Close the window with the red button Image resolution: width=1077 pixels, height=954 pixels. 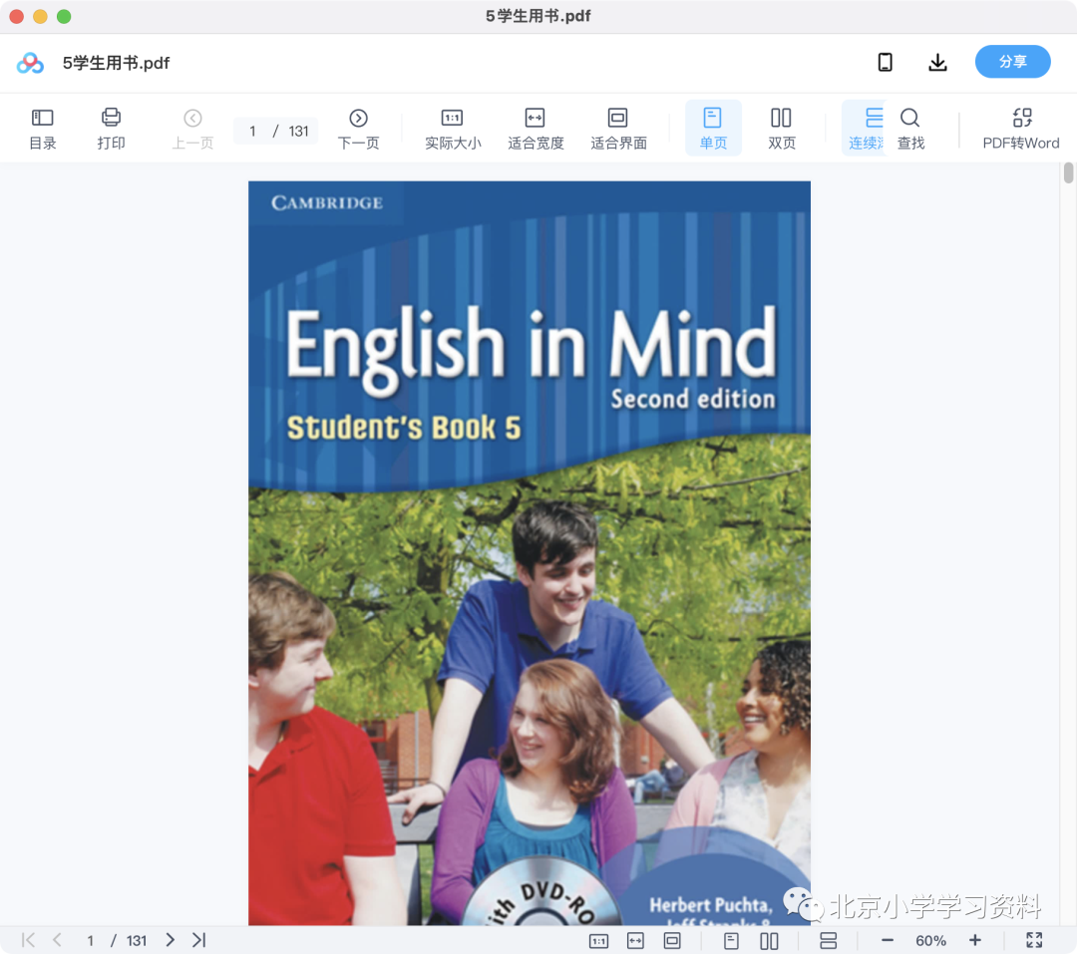[17, 17]
